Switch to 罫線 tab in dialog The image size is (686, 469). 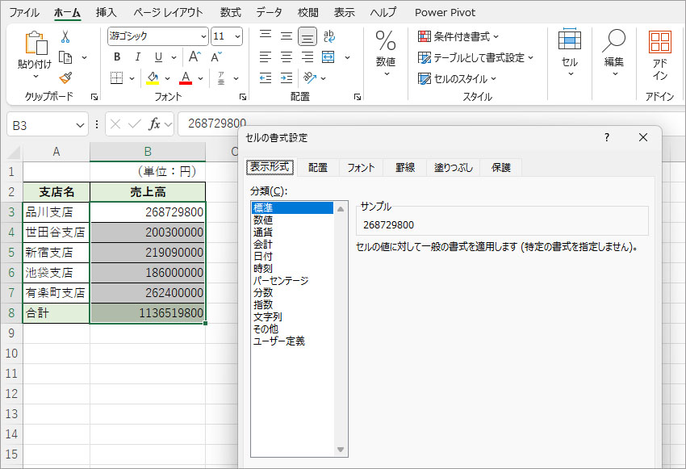coord(405,168)
